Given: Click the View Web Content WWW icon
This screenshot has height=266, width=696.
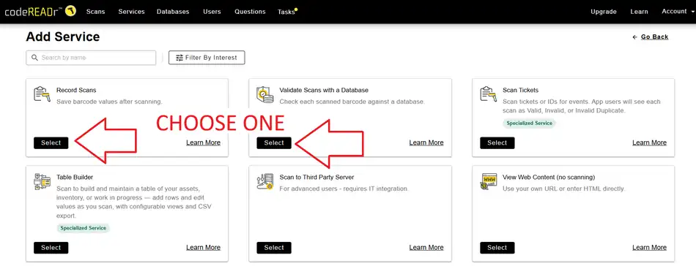Looking at the screenshot, I should (x=488, y=182).
